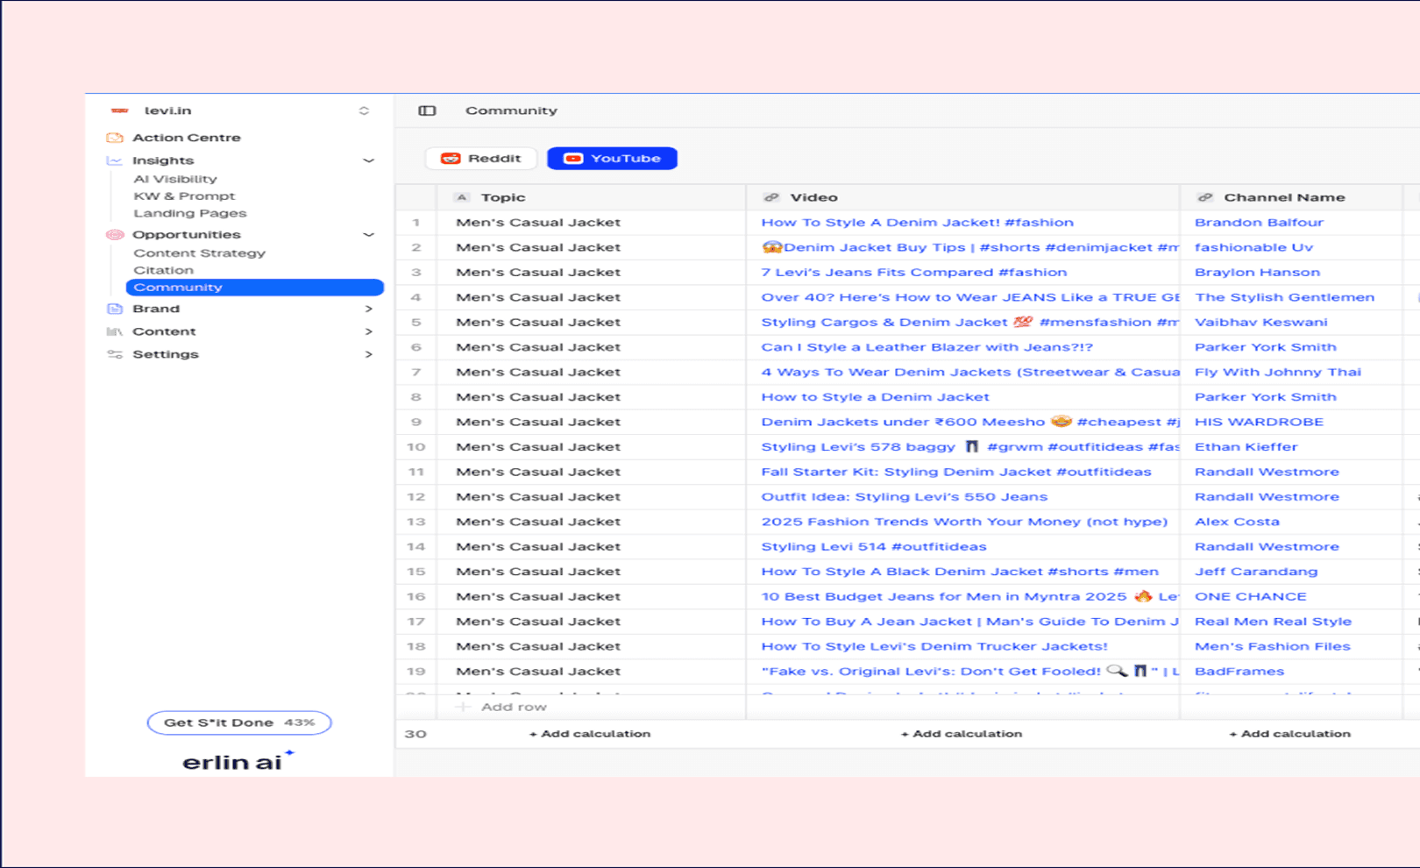Click Men's Casual Jacket in row 5

538,323
